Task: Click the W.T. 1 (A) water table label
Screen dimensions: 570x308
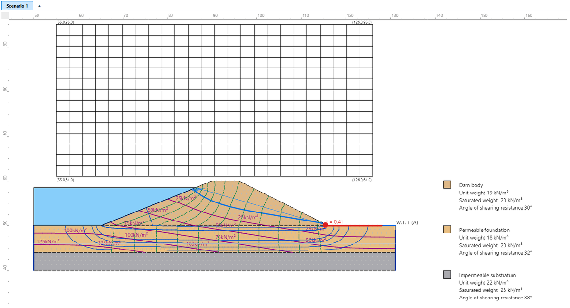Action: (x=407, y=223)
